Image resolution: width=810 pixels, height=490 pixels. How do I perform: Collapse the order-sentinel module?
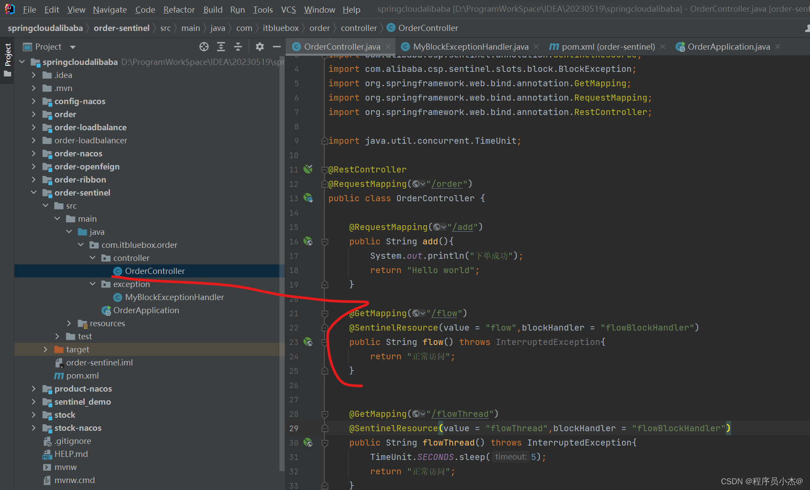point(34,193)
